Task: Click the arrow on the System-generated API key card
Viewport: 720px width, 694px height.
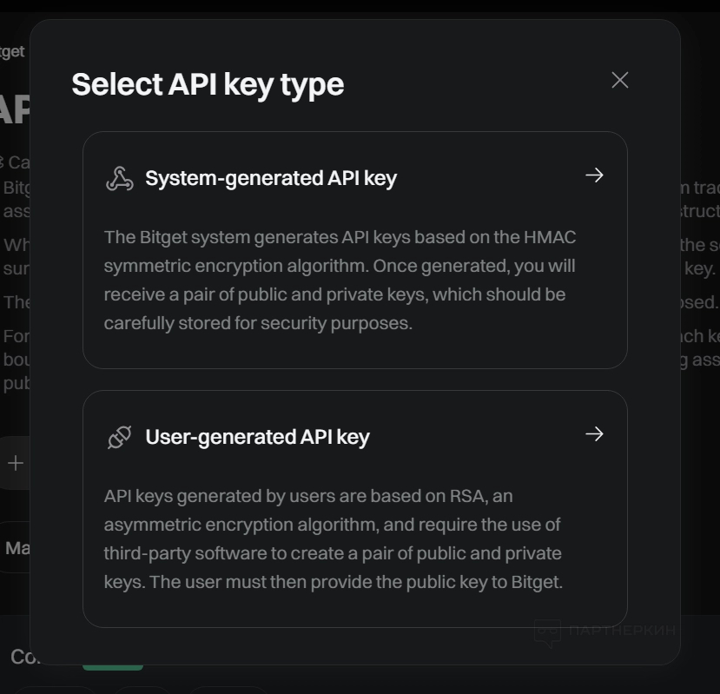Action: [594, 175]
